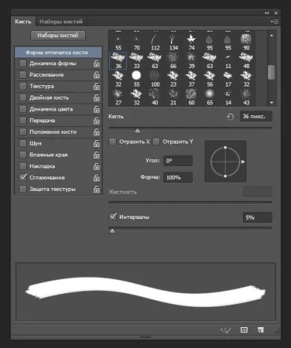Toggle lock icon for Защита текстуры
The image size is (291, 348).
(97, 189)
